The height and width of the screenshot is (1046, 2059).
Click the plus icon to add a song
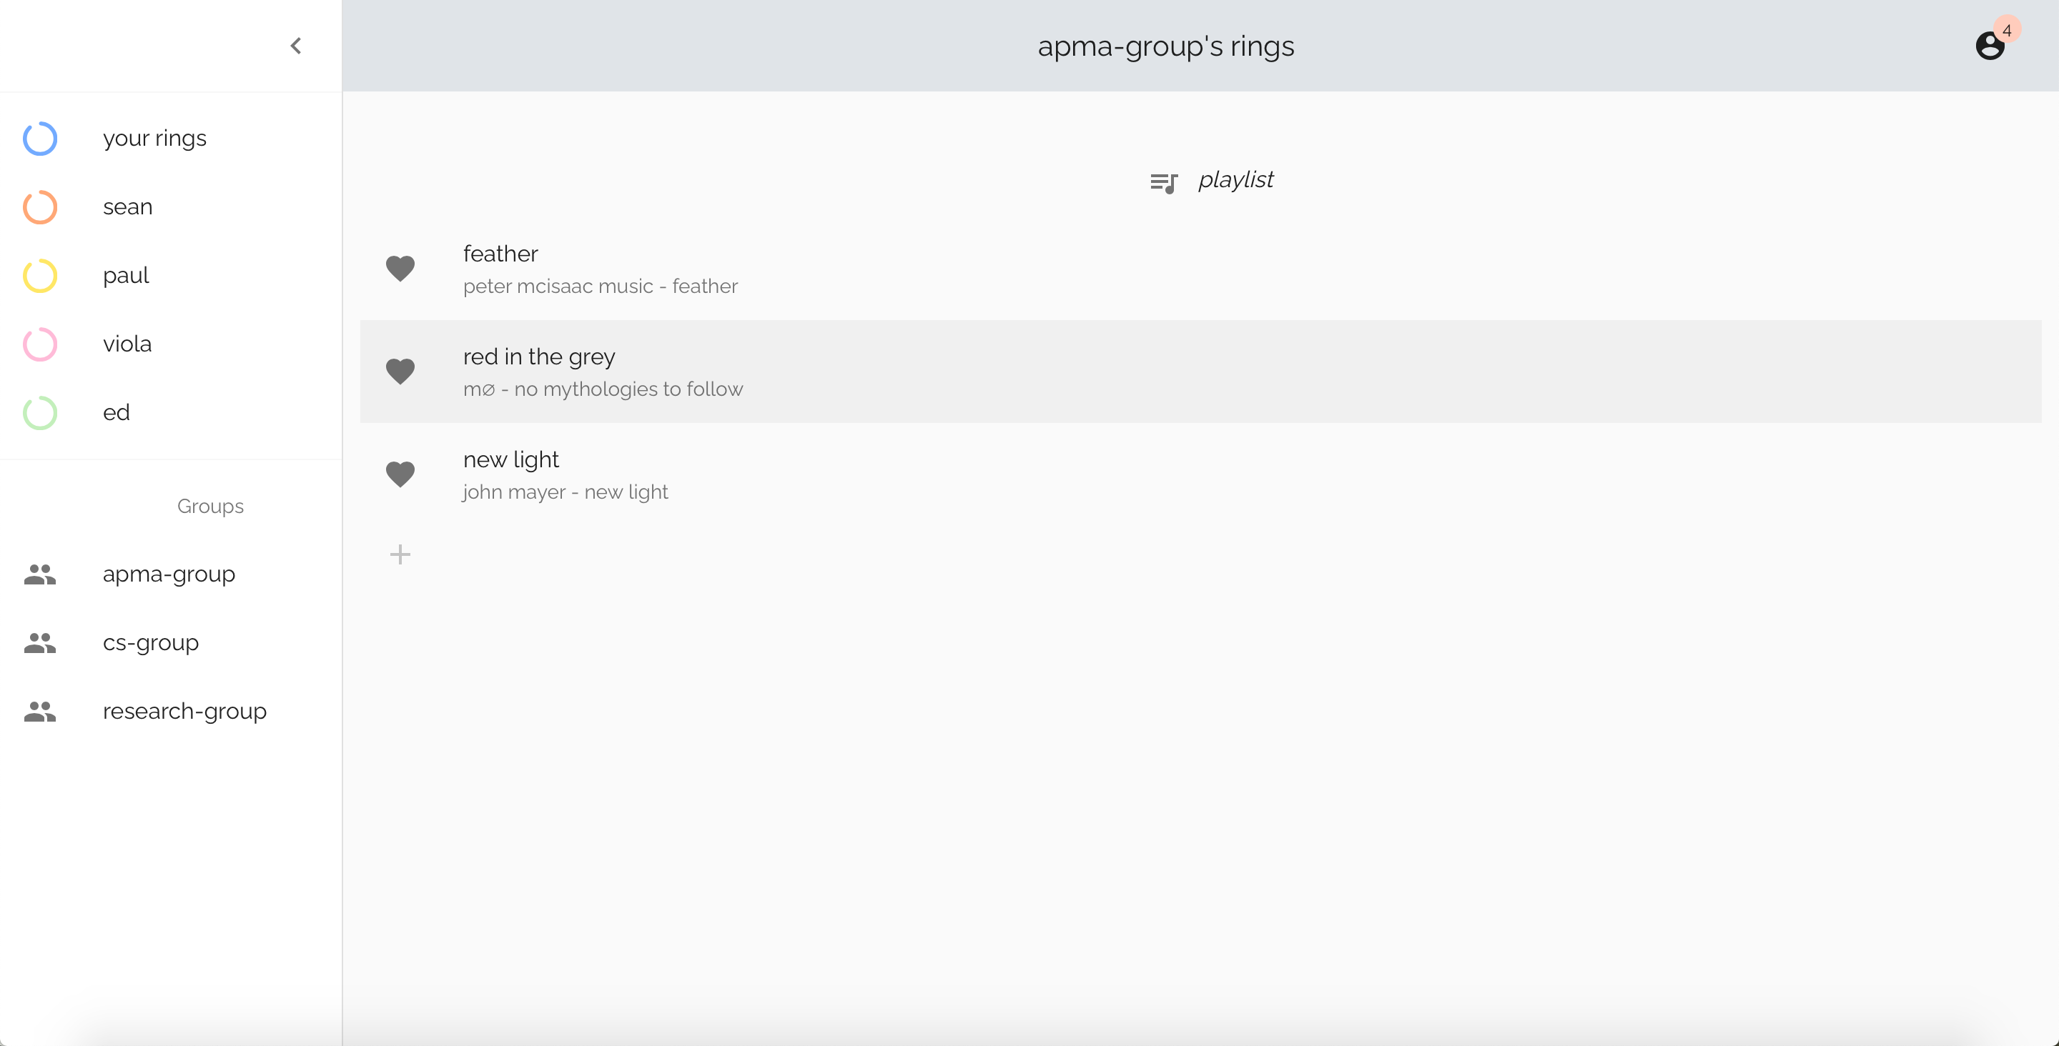[x=400, y=554]
